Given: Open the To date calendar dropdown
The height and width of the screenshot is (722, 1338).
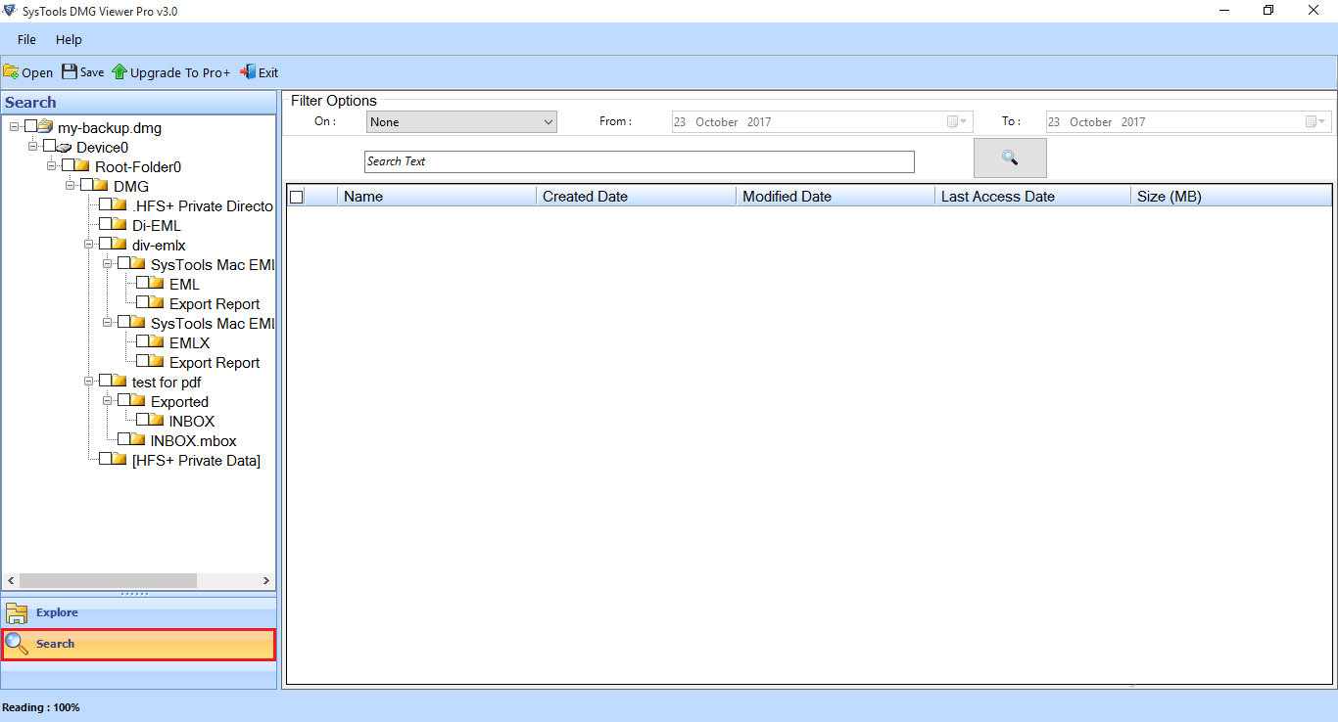Looking at the screenshot, I should tap(1317, 122).
